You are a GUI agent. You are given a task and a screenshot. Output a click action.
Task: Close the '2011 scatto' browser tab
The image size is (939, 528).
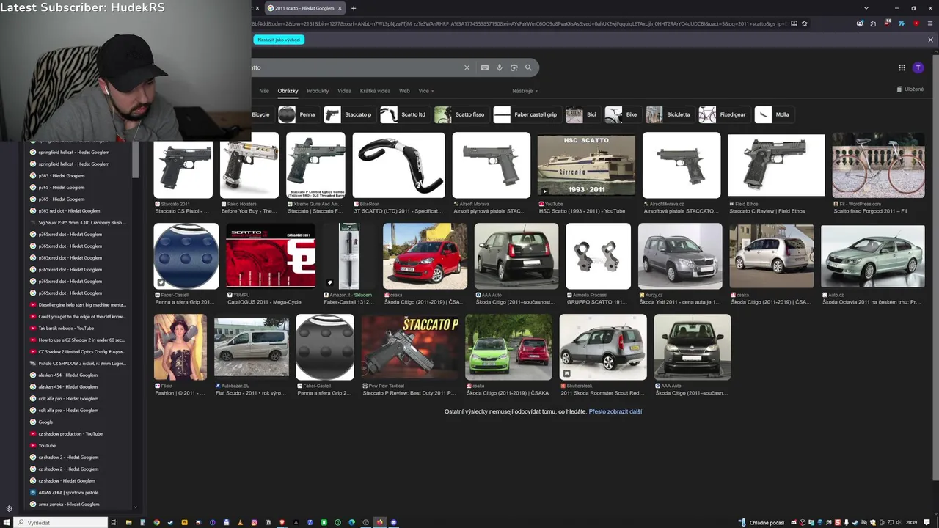[x=340, y=8]
